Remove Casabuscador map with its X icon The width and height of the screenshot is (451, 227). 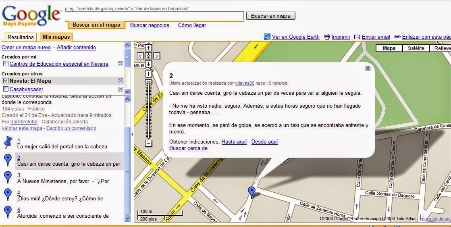coord(121,89)
